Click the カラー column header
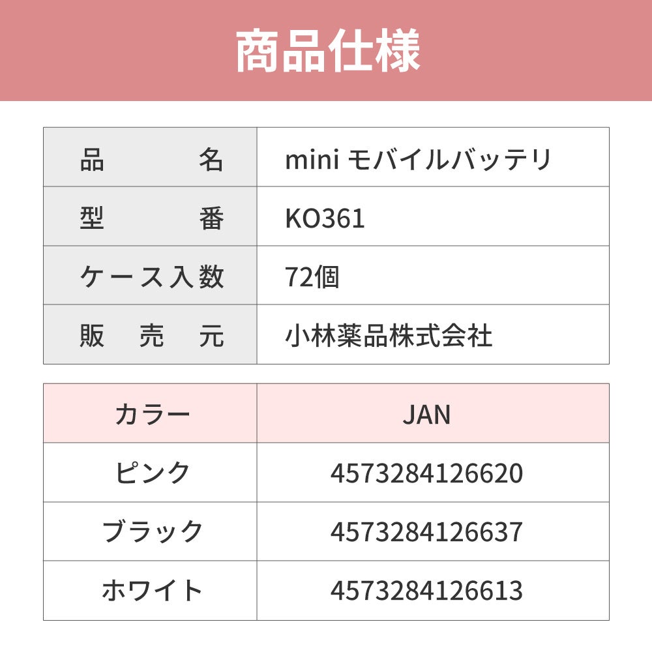The image size is (652, 652). (152, 415)
